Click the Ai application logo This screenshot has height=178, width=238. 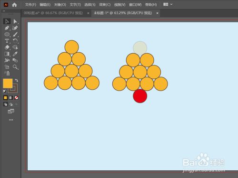(x=6, y=5)
